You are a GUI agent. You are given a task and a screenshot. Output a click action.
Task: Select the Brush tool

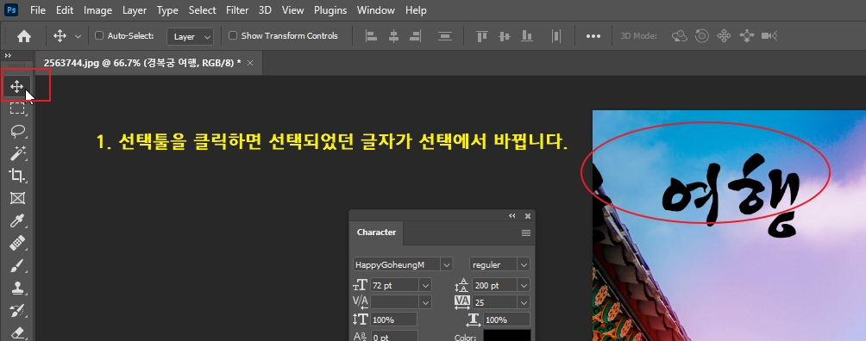17,265
